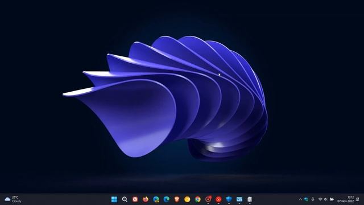Viewport: 364px width, 205px height.
Task: Open the blue shield app icon
Action: tap(229, 199)
